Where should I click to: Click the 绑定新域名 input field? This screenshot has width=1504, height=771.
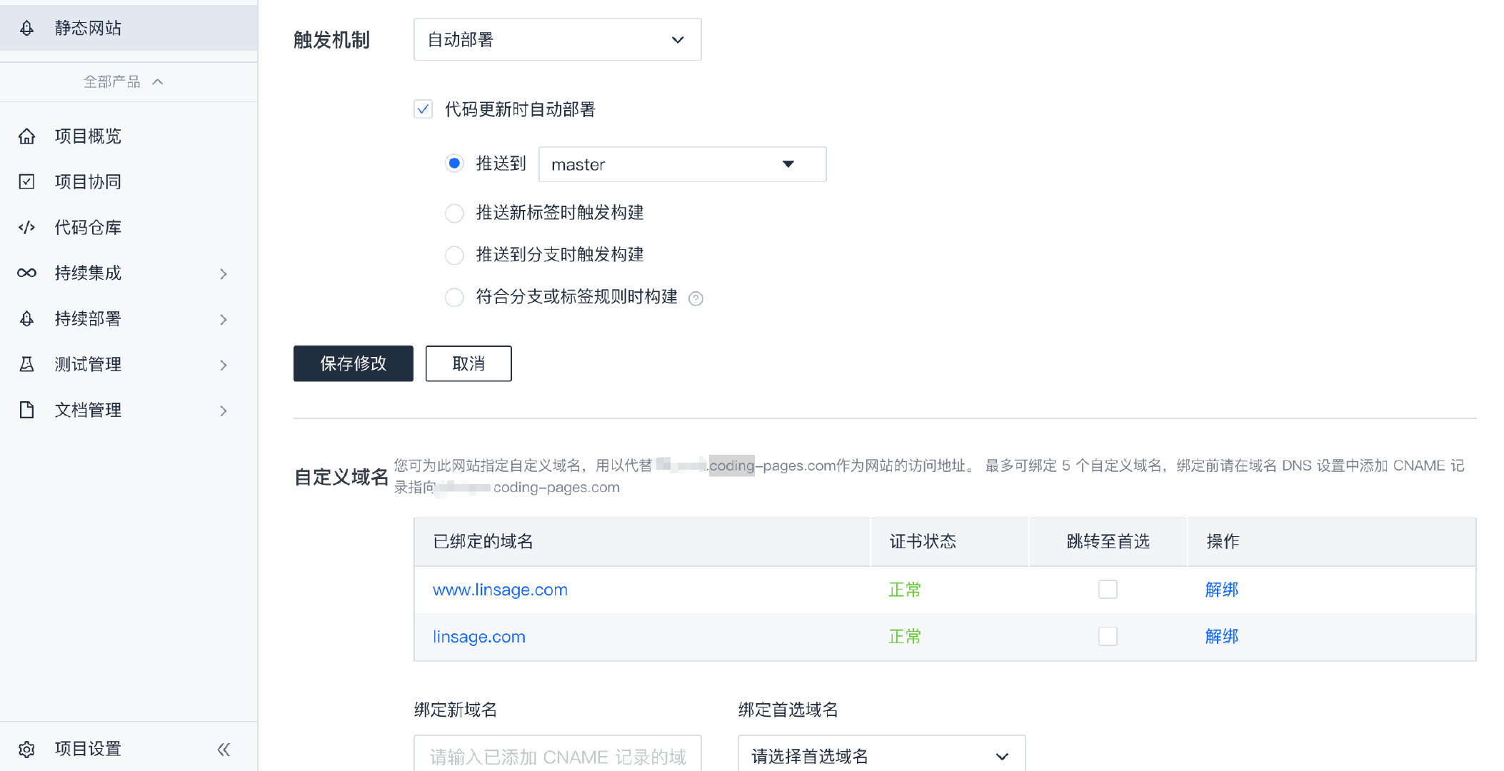point(557,755)
